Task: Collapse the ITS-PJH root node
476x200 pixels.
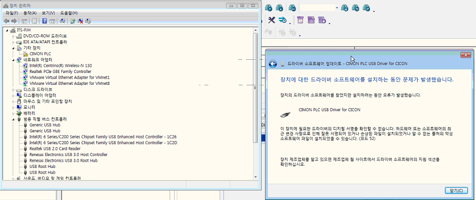Action: point(7,30)
